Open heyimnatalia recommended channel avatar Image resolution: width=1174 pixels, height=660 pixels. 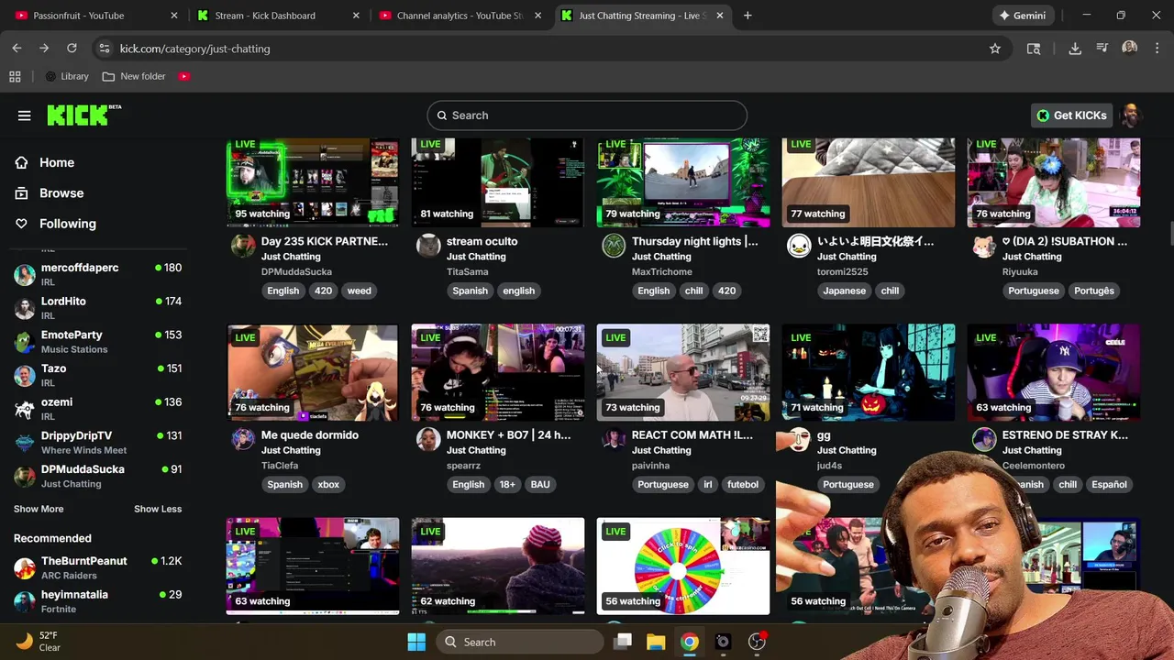(x=25, y=601)
